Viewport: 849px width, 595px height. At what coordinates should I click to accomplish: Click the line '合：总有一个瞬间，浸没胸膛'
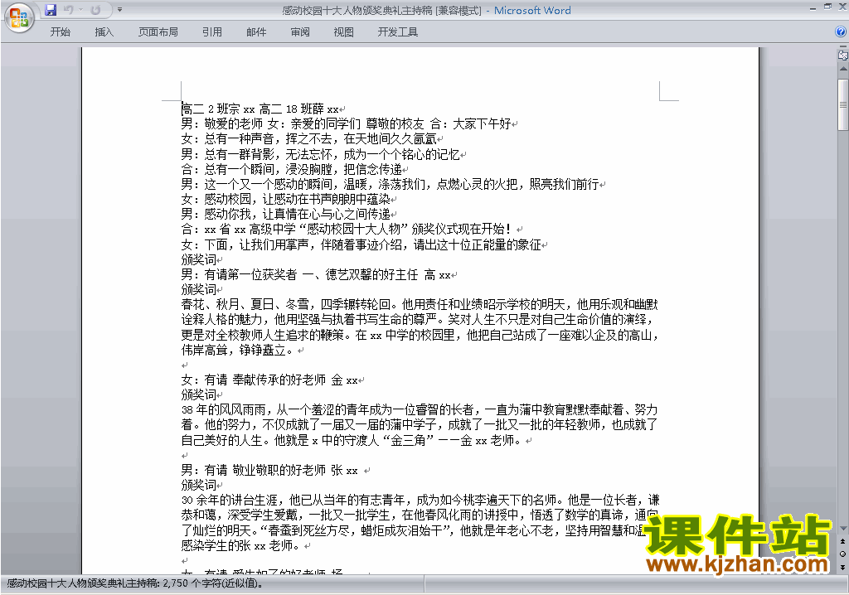click(294, 169)
